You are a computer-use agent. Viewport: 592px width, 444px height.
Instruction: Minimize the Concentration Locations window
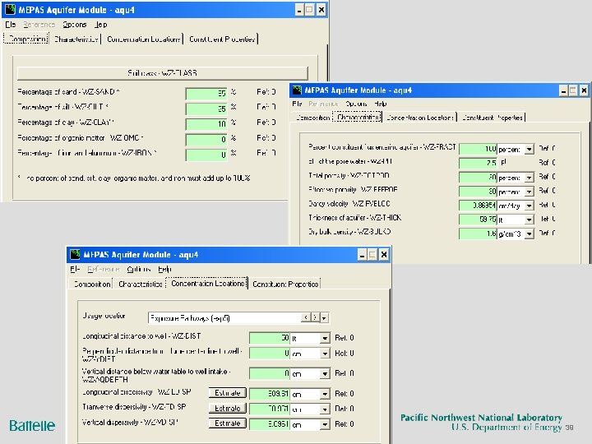pyautogui.click(x=362, y=255)
